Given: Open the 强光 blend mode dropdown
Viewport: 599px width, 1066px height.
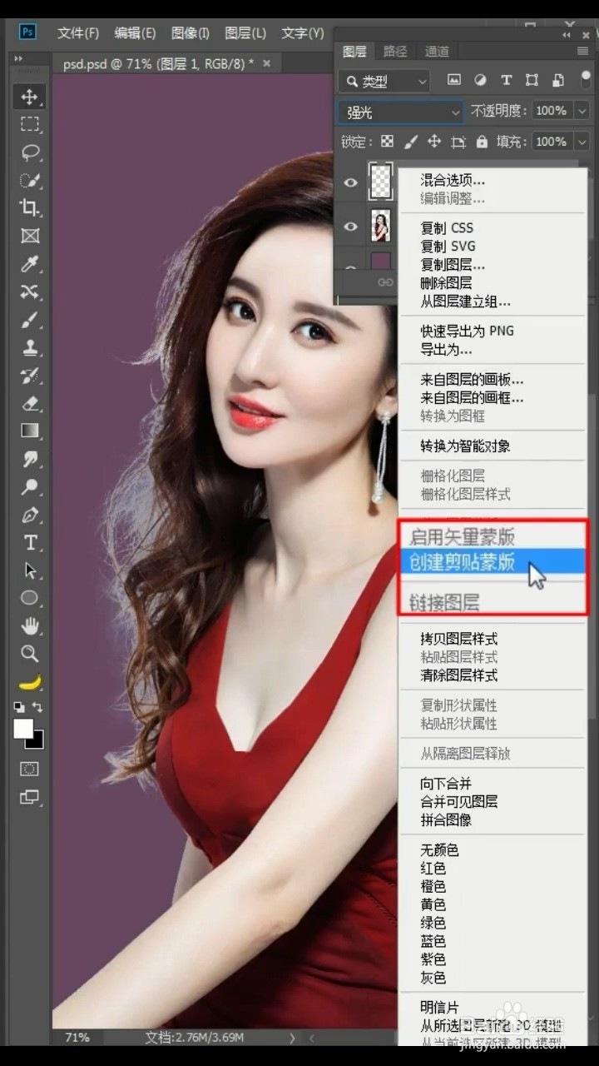Looking at the screenshot, I should tap(401, 112).
